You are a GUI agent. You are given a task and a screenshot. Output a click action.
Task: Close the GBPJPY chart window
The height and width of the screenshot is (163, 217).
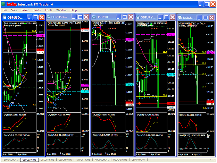point(173,17)
